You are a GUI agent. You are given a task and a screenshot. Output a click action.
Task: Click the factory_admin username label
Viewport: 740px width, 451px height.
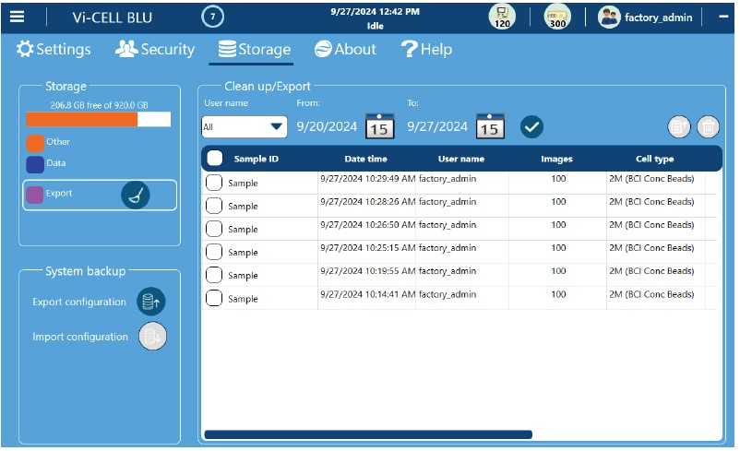tap(659, 18)
